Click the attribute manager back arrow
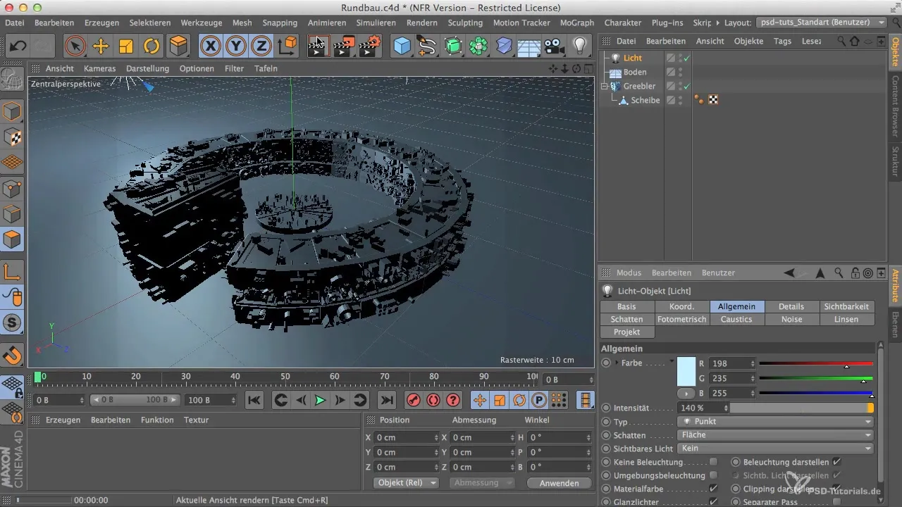 point(789,273)
